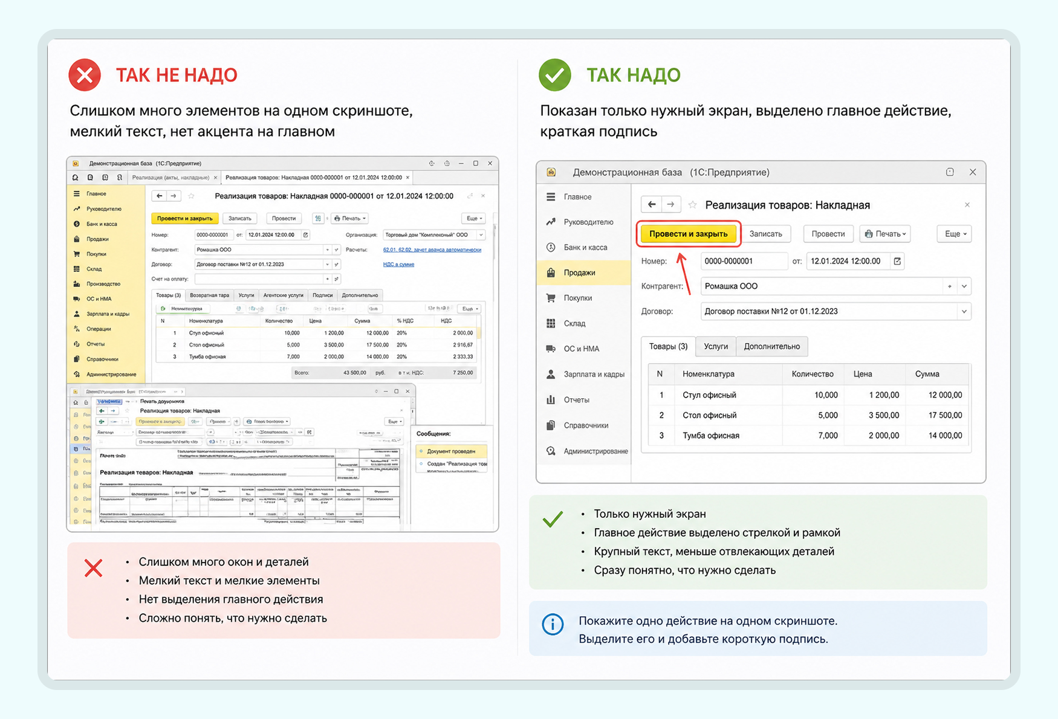
Task: Click the Главное menu icon in the right example
Action: point(551,197)
